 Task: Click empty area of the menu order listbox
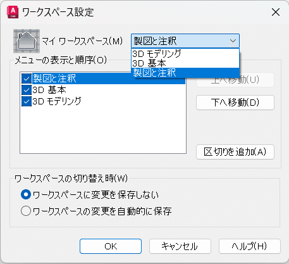point(103,131)
